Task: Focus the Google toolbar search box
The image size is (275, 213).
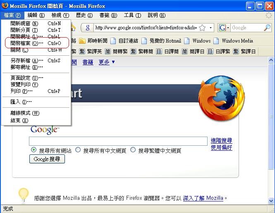Action: coord(247,28)
